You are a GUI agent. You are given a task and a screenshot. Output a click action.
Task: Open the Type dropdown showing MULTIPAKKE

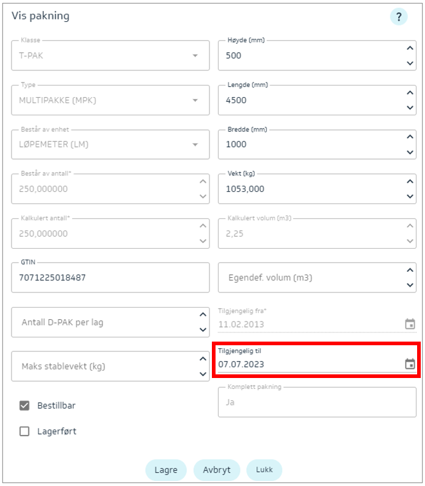(195, 100)
